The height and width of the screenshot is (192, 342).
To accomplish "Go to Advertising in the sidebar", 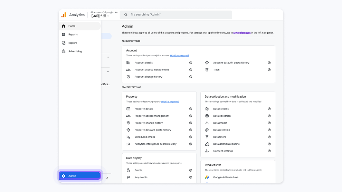I will click(75, 51).
